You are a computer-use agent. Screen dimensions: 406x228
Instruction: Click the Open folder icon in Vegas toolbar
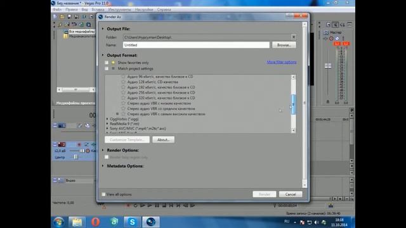62,17
